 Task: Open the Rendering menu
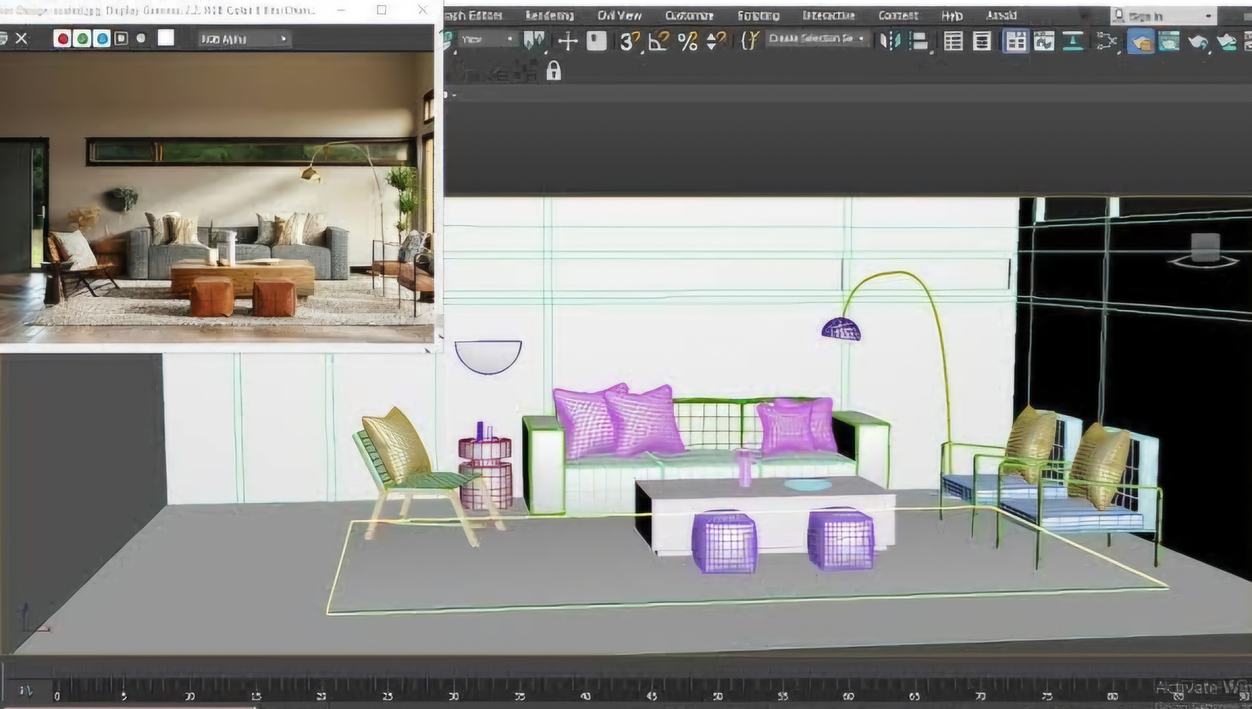pyautogui.click(x=549, y=16)
